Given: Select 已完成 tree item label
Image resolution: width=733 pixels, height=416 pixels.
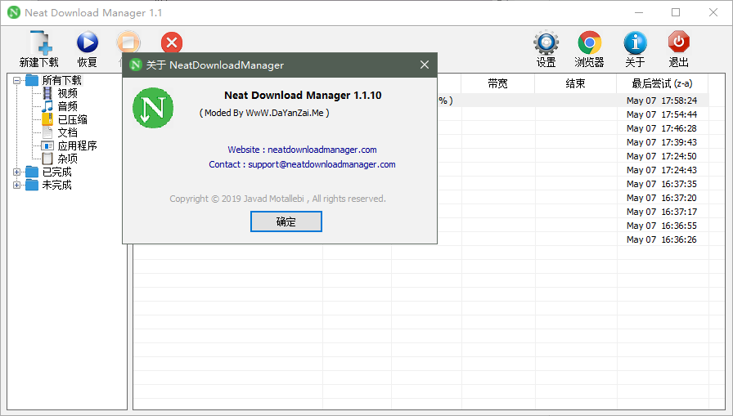Looking at the screenshot, I should pyautogui.click(x=57, y=172).
